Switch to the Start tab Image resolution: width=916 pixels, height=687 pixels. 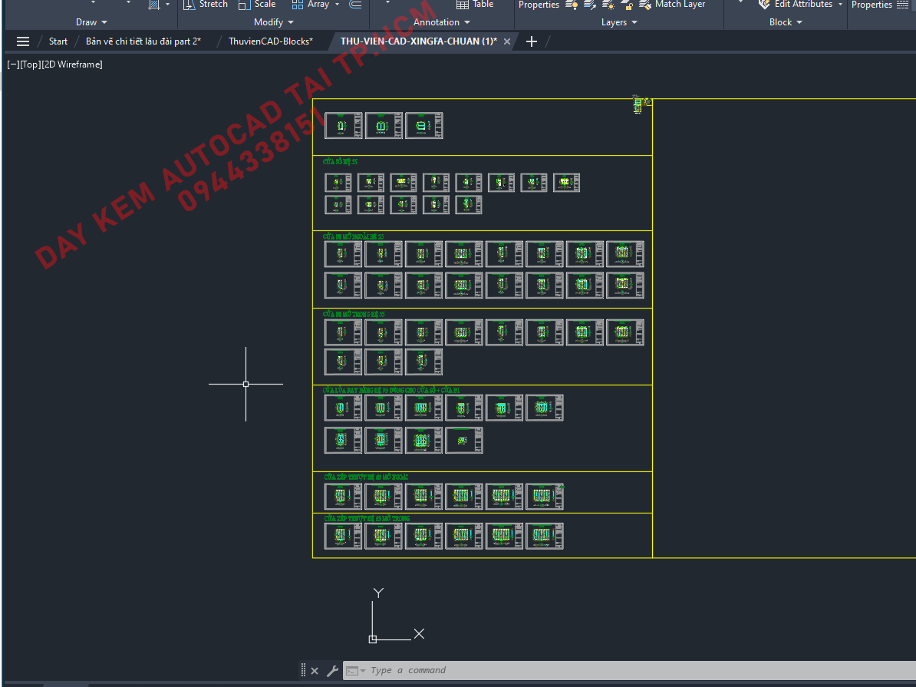coord(58,41)
